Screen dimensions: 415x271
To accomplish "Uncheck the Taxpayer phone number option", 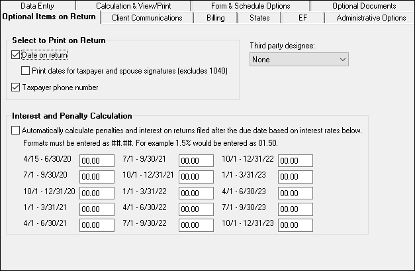I will coord(17,87).
